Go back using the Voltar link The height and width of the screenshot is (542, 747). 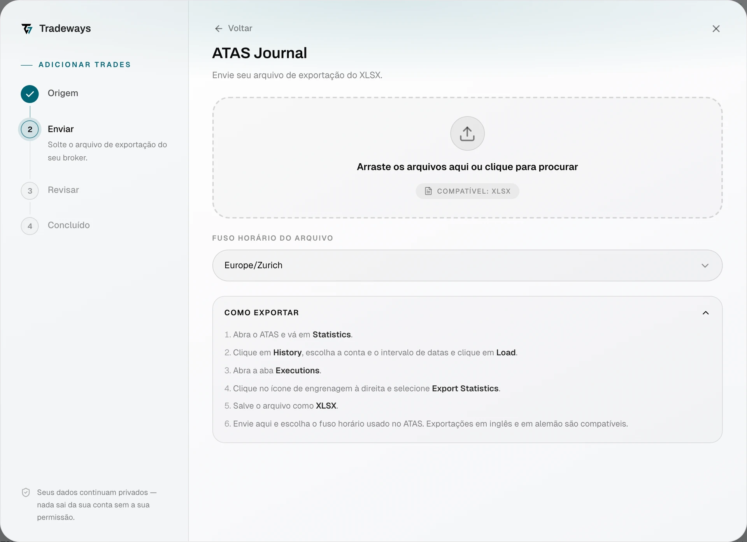point(233,28)
